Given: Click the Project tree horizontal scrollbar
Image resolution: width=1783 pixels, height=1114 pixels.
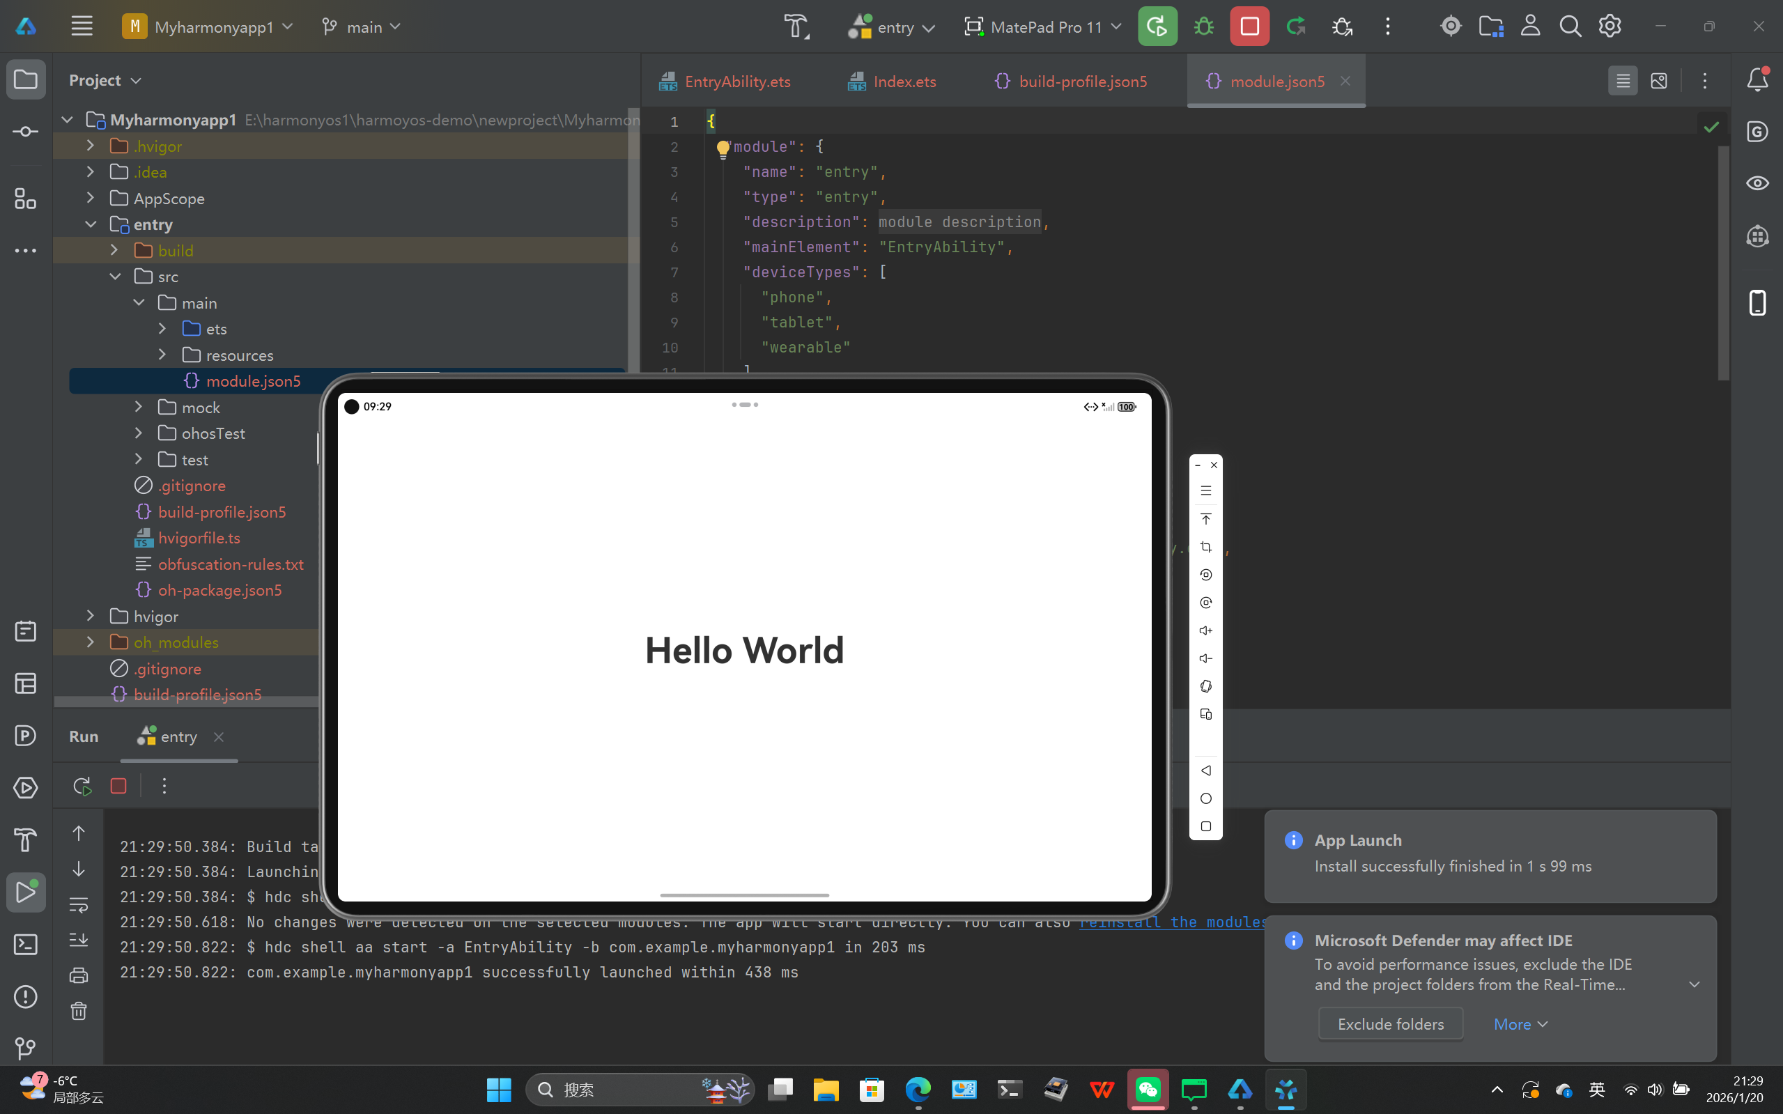Looking at the screenshot, I should point(185,702).
